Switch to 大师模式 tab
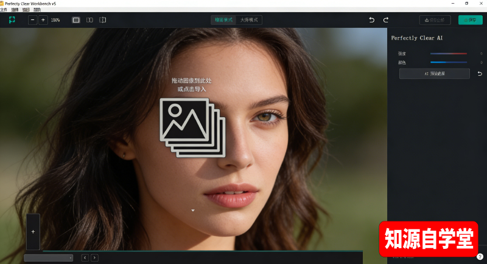 tap(249, 20)
